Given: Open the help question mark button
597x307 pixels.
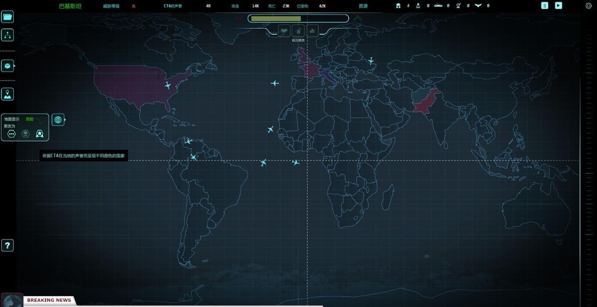Looking at the screenshot, I should [x=7, y=246].
